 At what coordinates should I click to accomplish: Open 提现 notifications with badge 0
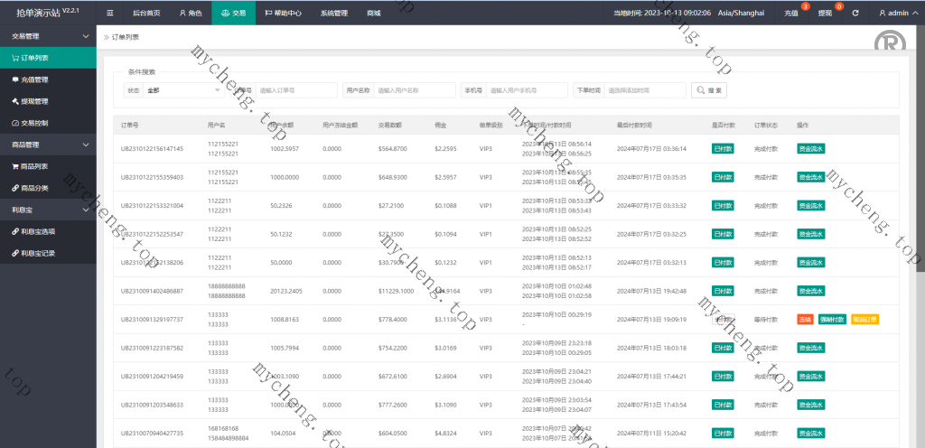click(825, 14)
